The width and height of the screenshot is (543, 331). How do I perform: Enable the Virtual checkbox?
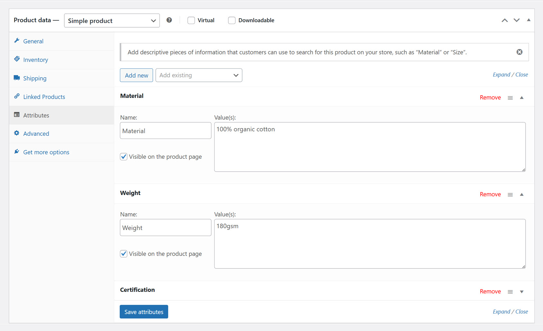coord(191,20)
